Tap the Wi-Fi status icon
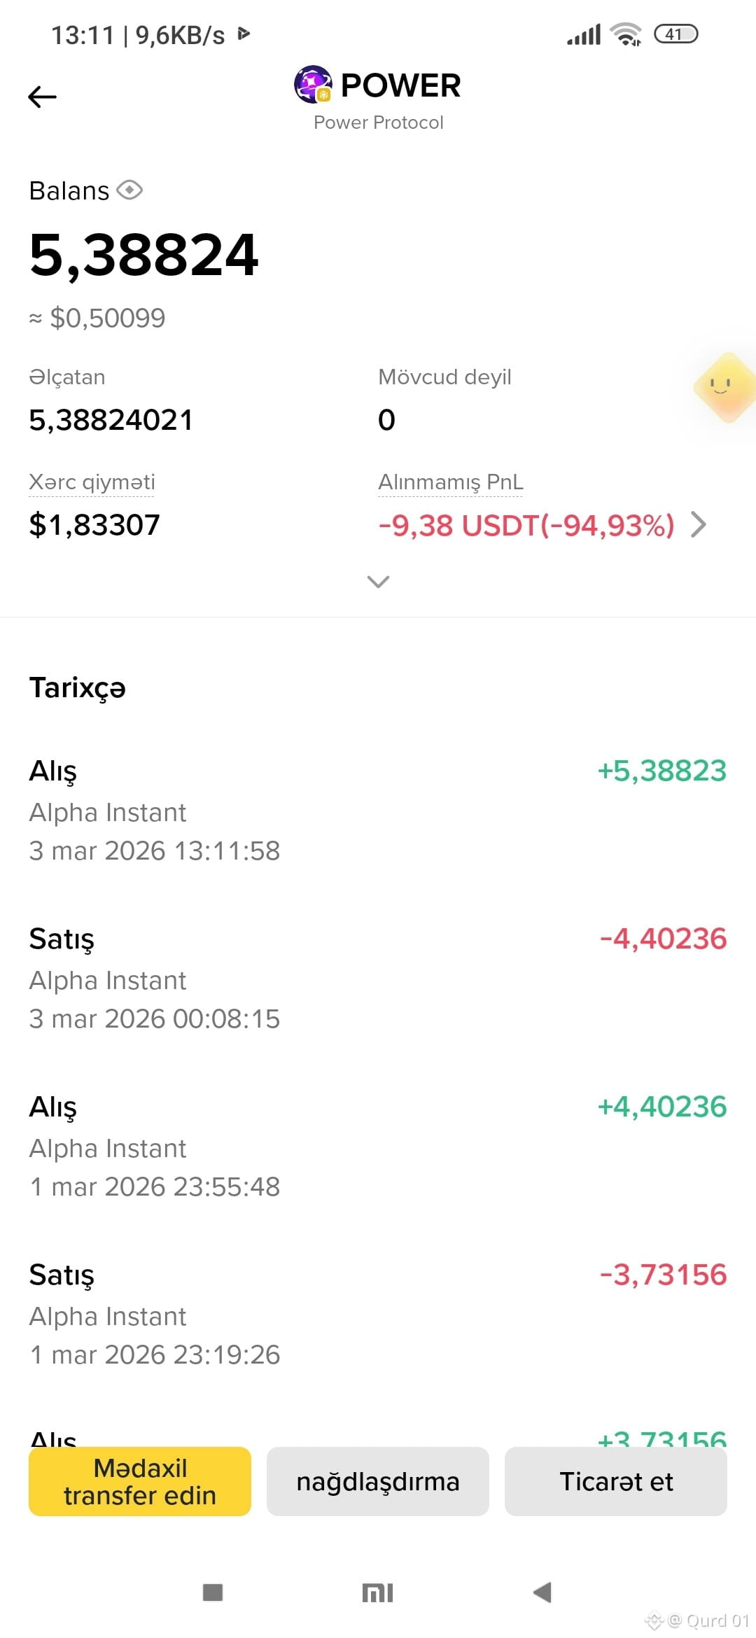The width and height of the screenshot is (756, 1638). tap(626, 34)
